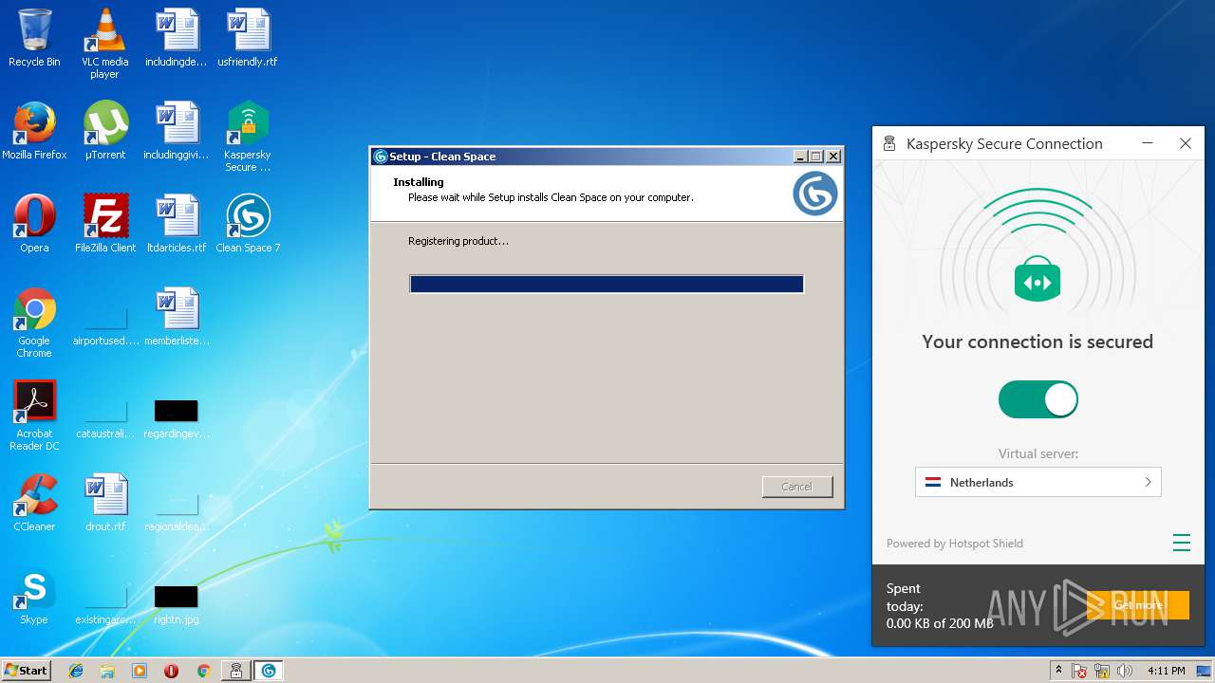Open Kaspersky Secure Connection desktop shortcut

click(248, 137)
